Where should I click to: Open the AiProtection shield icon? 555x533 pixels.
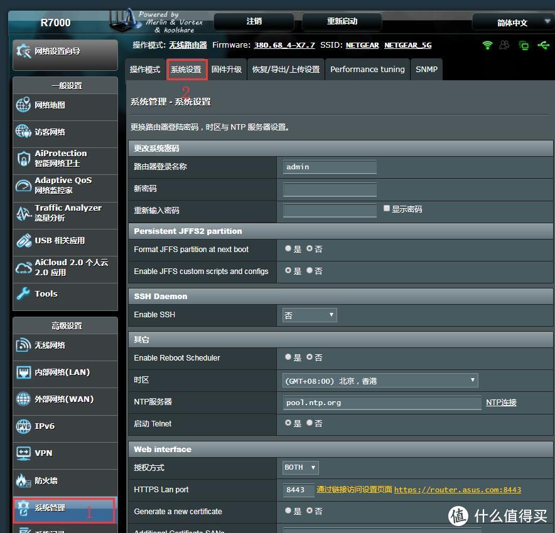coord(23,159)
